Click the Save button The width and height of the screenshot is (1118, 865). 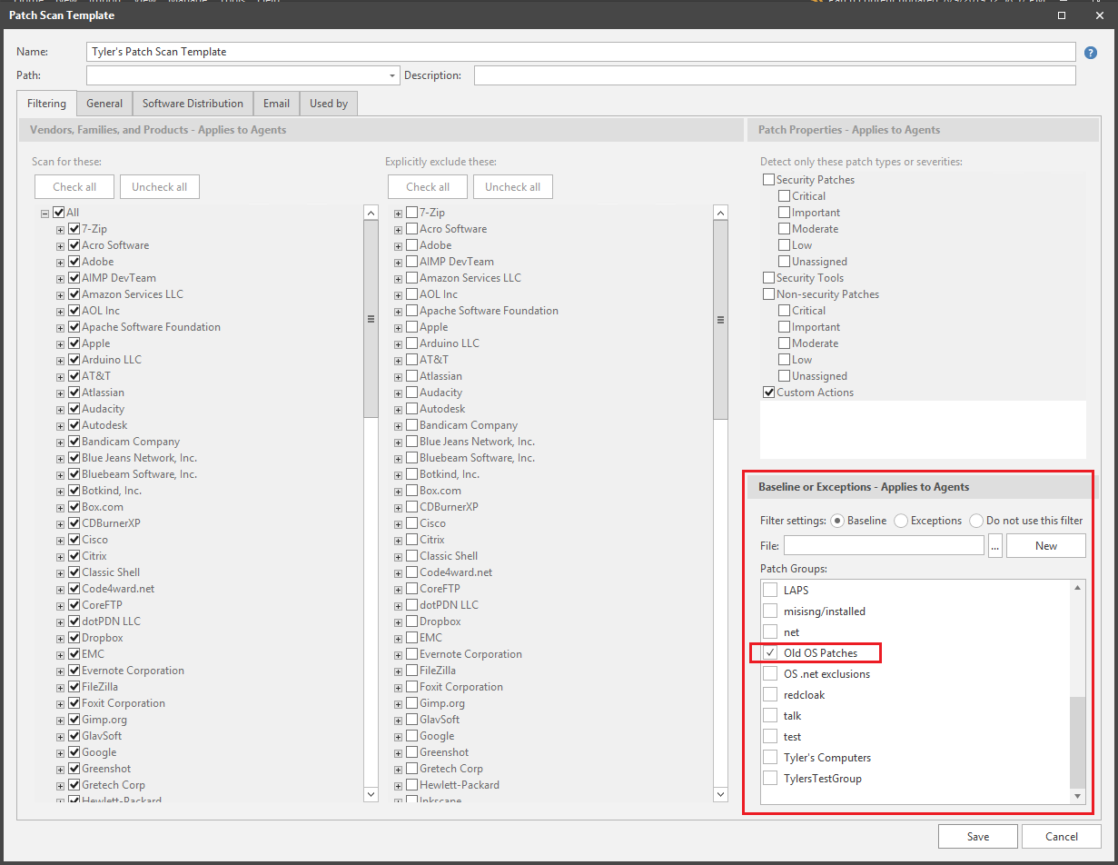tap(977, 837)
